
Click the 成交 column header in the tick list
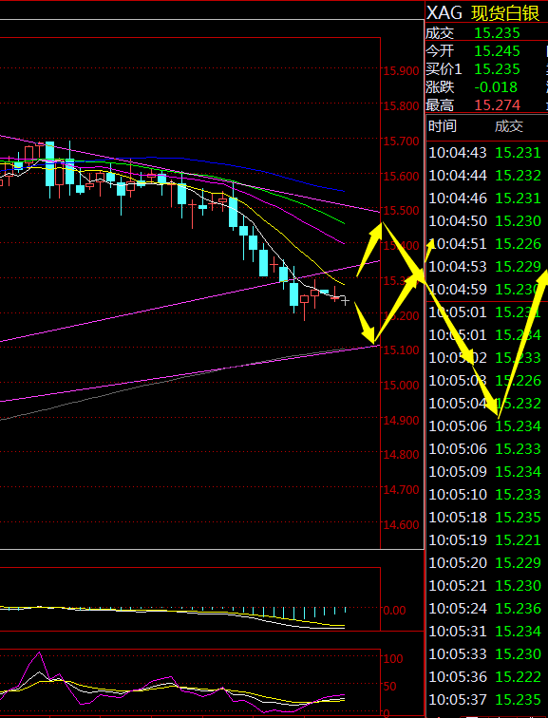[x=509, y=126]
